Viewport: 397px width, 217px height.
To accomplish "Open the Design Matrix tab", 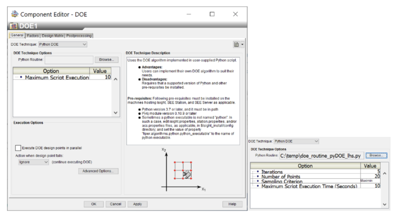I will pyautogui.click(x=53, y=36).
